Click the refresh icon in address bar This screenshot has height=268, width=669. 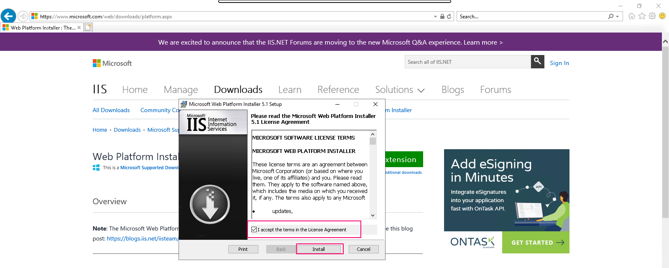tap(449, 17)
